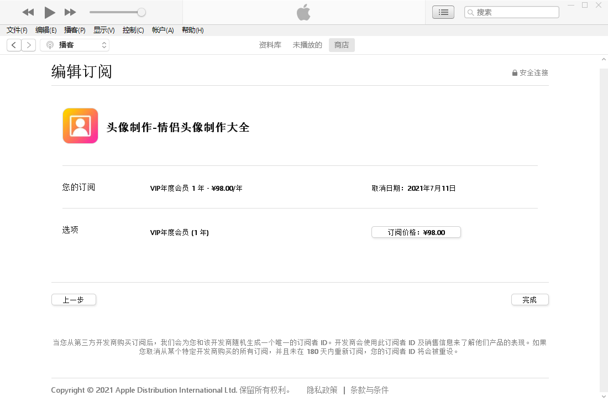Open the 显示(V) menu
Viewport: 608px width, 401px height.
pyautogui.click(x=104, y=30)
